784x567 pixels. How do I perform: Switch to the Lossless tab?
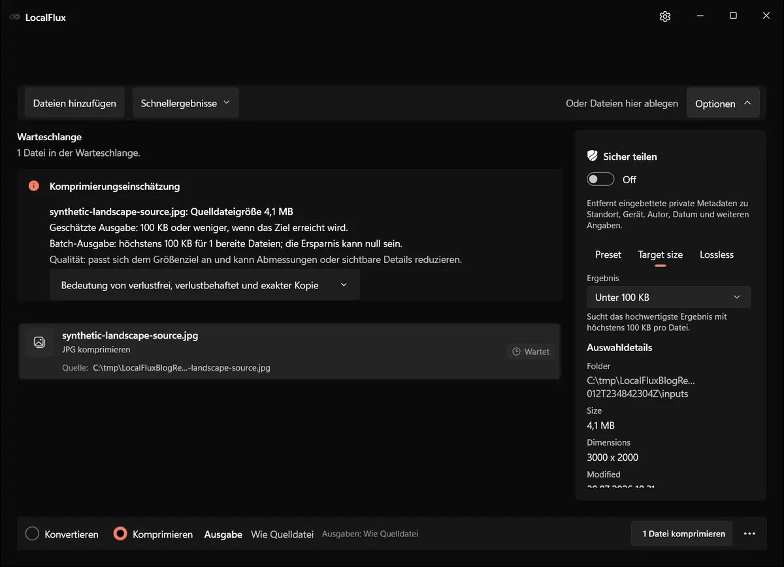coord(717,254)
